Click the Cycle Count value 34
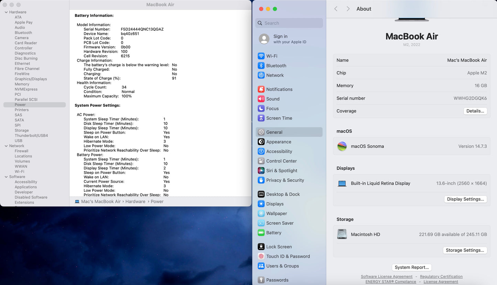 point(124,87)
